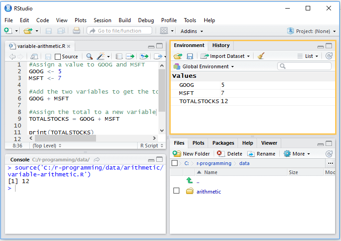Expand the recent files dropdown arrow
This screenshot has width=341, height=241.
pos(37,31)
